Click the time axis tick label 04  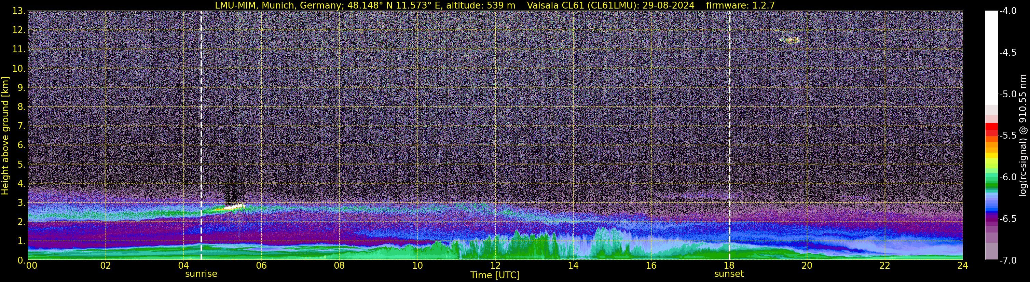point(183,266)
